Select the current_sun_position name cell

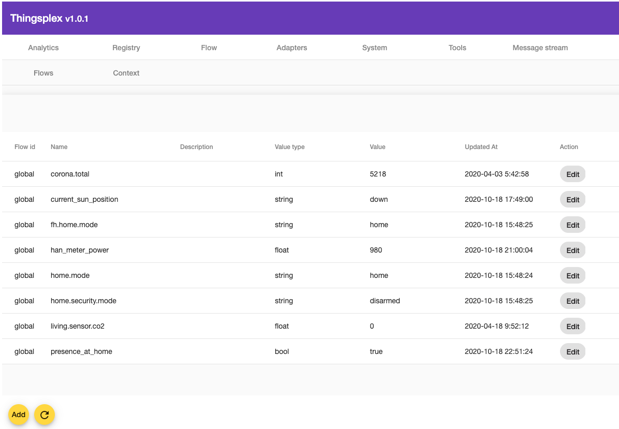84,199
